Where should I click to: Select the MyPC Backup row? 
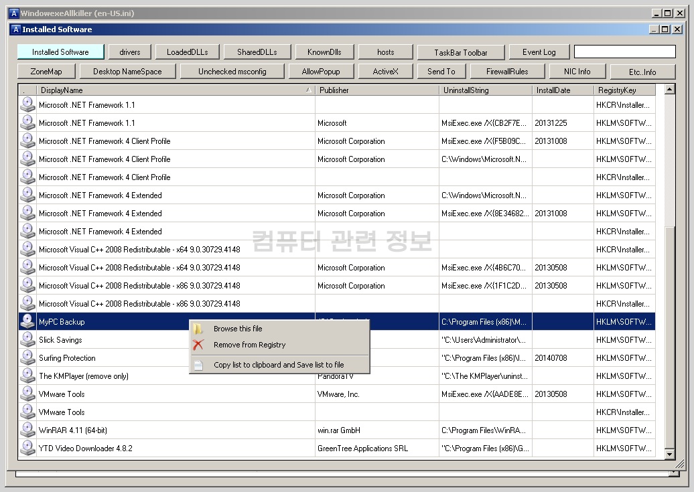[337, 322]
